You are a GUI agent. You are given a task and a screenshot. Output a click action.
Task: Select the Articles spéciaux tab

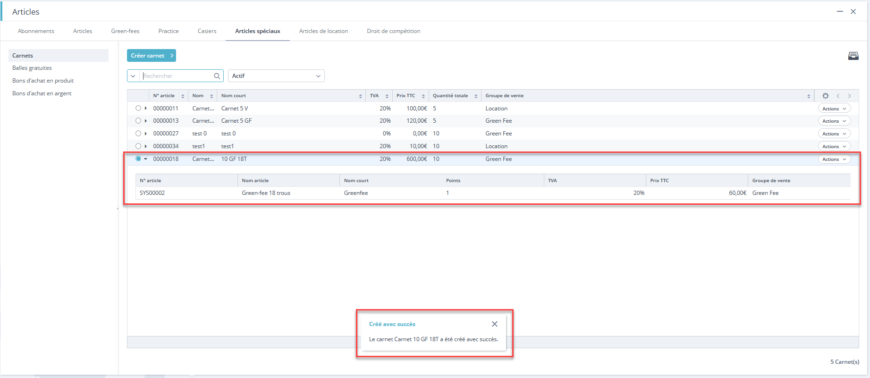(258, 31)
